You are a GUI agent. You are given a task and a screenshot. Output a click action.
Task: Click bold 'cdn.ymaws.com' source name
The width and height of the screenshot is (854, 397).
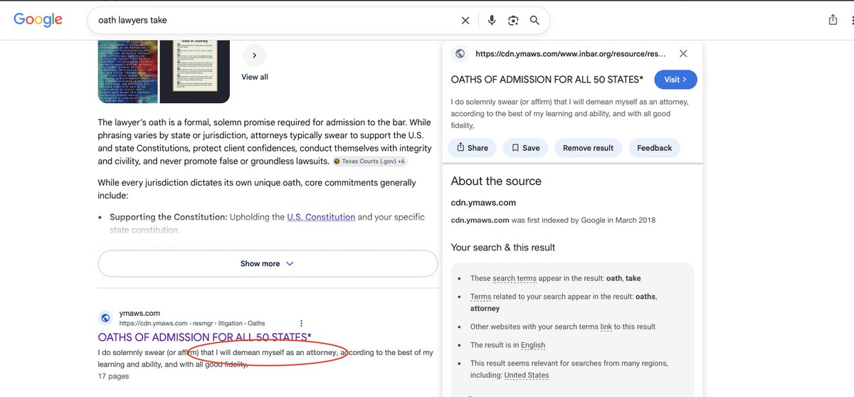coord(483,203)
